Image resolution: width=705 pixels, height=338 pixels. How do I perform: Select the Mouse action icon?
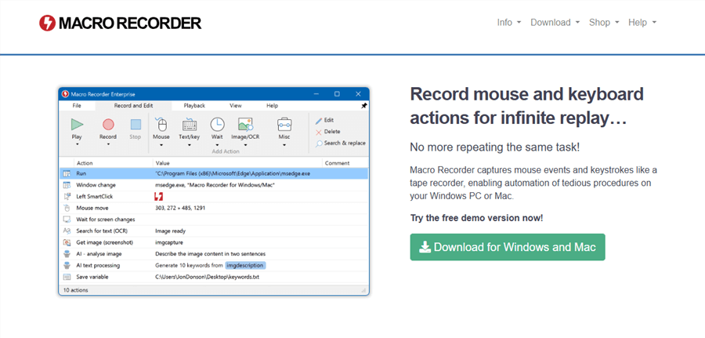click(161, 124)
